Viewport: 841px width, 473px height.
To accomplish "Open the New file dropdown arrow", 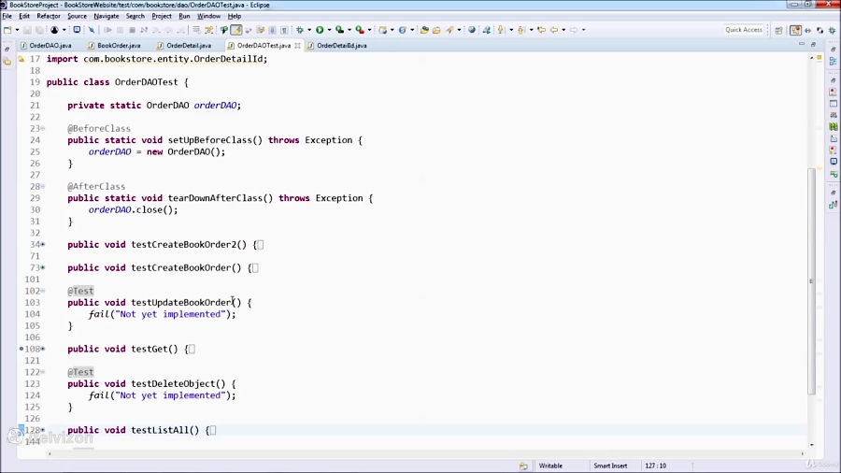I will [17, 30].
